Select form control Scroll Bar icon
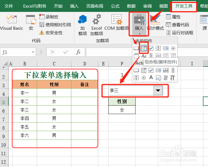This screenshot has height=167, width=208. click(151, 55)
